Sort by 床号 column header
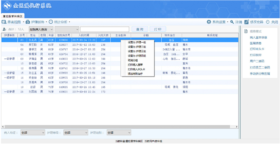This screenshot has width=280, height=144. pos(22,35)
